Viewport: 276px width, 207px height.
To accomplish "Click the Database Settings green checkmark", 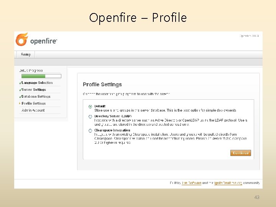I will click(x=20, y=97).
